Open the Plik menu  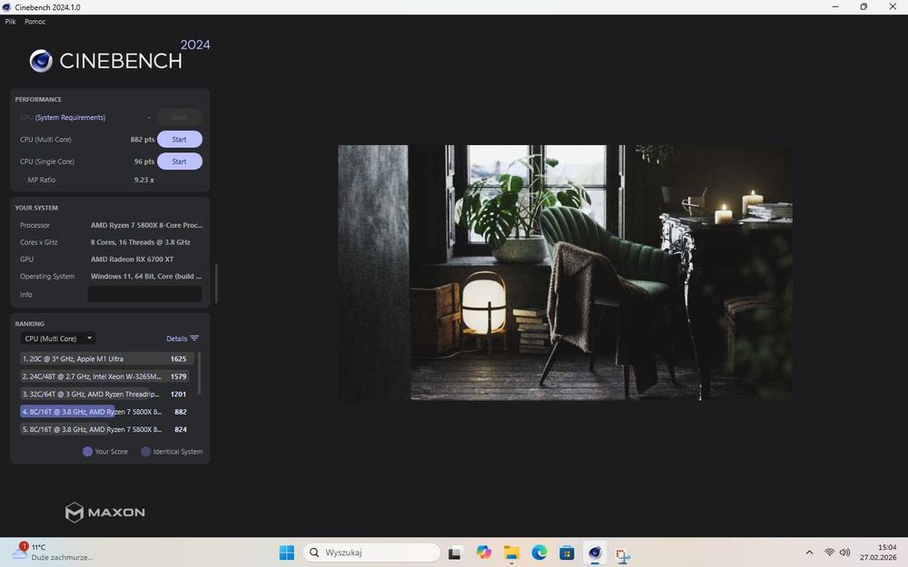tap(10, 22)
